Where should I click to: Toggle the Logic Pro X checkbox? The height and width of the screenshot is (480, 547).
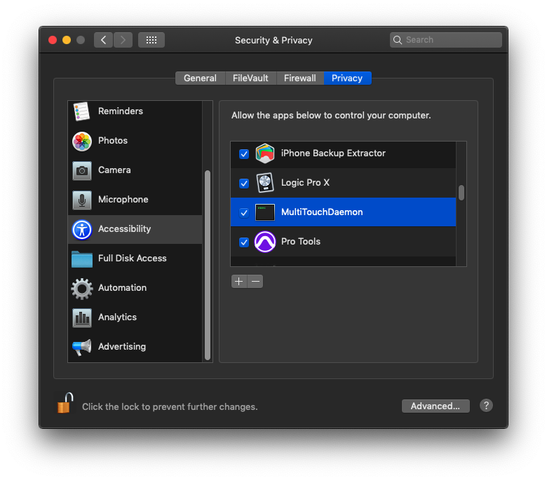tap(244, 183)
